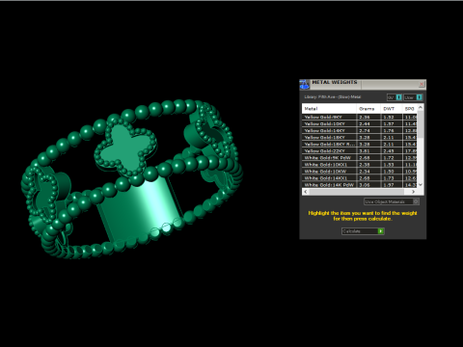Toggle the User library button
The width and height of the screenshot is (463, 347).
pos(413,97)
